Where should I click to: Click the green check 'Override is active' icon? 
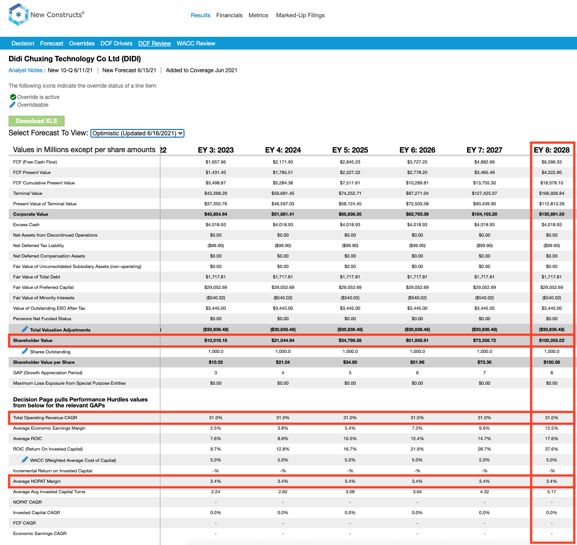pyautogui.click(x=13, y=97)
